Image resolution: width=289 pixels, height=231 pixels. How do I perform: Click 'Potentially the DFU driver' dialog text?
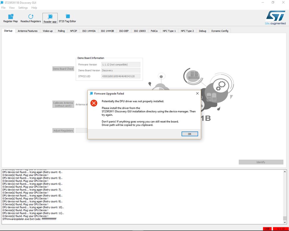133,101
